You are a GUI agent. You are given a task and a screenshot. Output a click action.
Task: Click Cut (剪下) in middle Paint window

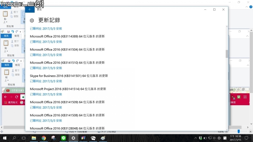tap(14, 41)
